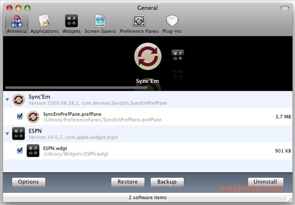This screenshot has height=205, width=295.
Task: Click the 3,7 MB size value
Action: click(x=283, y=116)
